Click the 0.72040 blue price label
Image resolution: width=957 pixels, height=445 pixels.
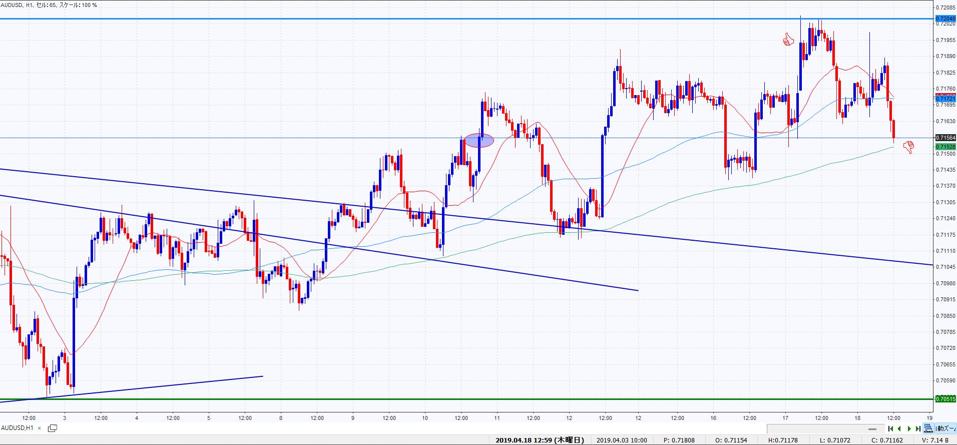point(945,19)
